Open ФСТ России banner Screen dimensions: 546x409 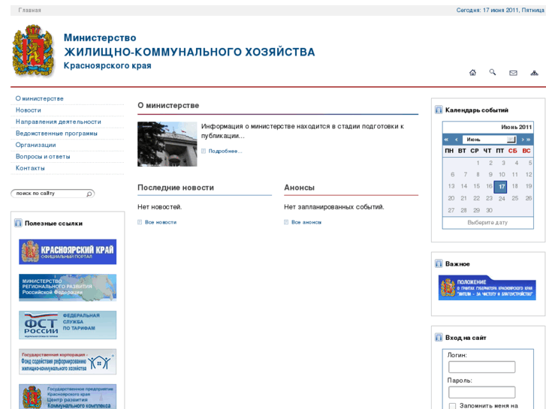[x=68, y=325]
